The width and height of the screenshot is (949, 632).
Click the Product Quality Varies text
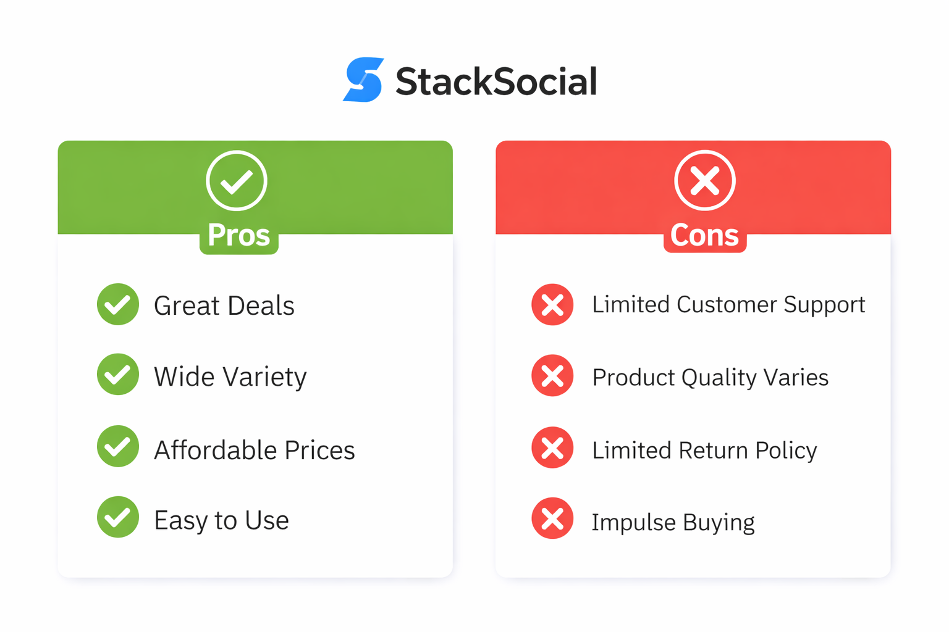point(710,377)
